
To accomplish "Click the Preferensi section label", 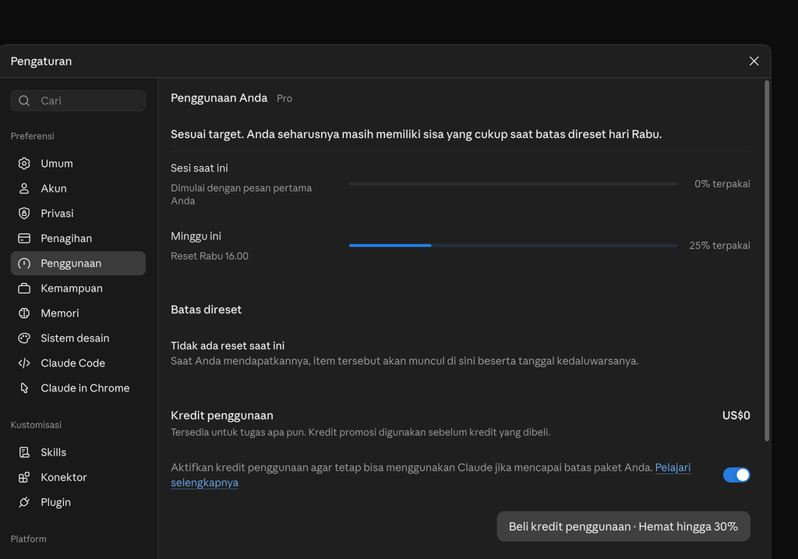I will [33, 136].
